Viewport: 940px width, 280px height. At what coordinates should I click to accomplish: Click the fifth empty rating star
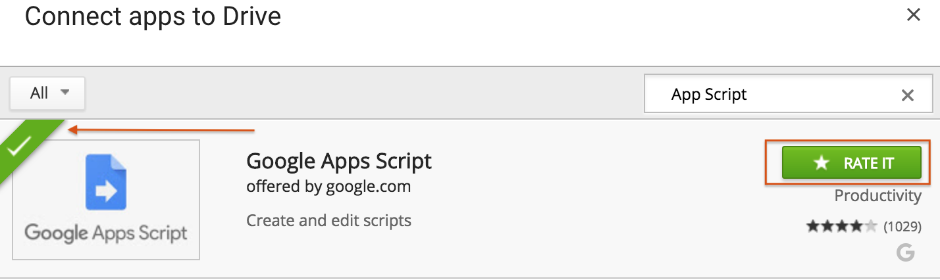pyautogui.click(x=871, y=227)
